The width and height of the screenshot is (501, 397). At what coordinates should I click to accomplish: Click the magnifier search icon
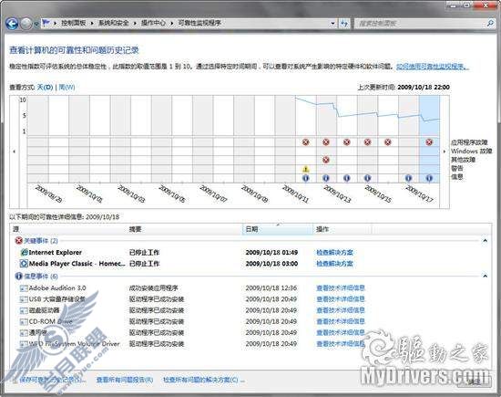(x=490, y=23)
